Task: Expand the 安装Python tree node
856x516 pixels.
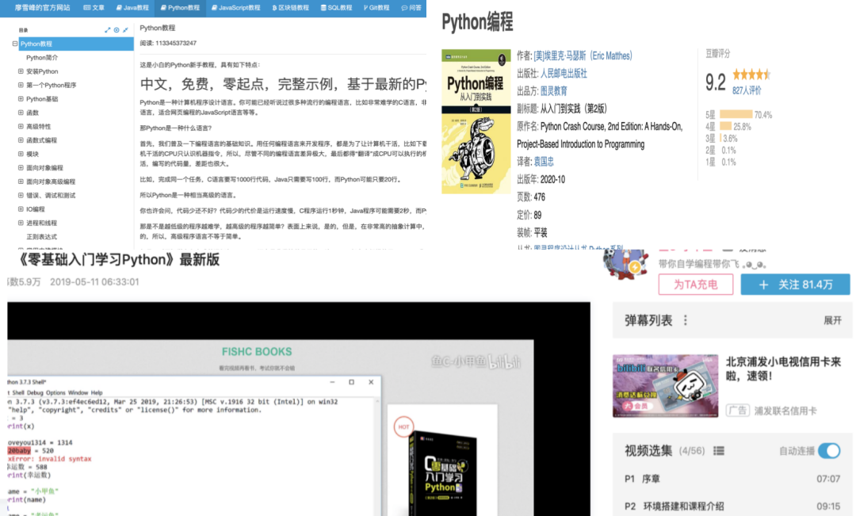Action: [x=21, y=71]
